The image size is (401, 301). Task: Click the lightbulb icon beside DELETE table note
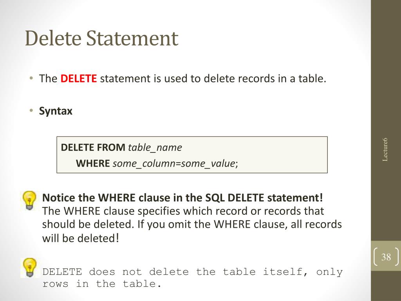[x=30, y=267]
